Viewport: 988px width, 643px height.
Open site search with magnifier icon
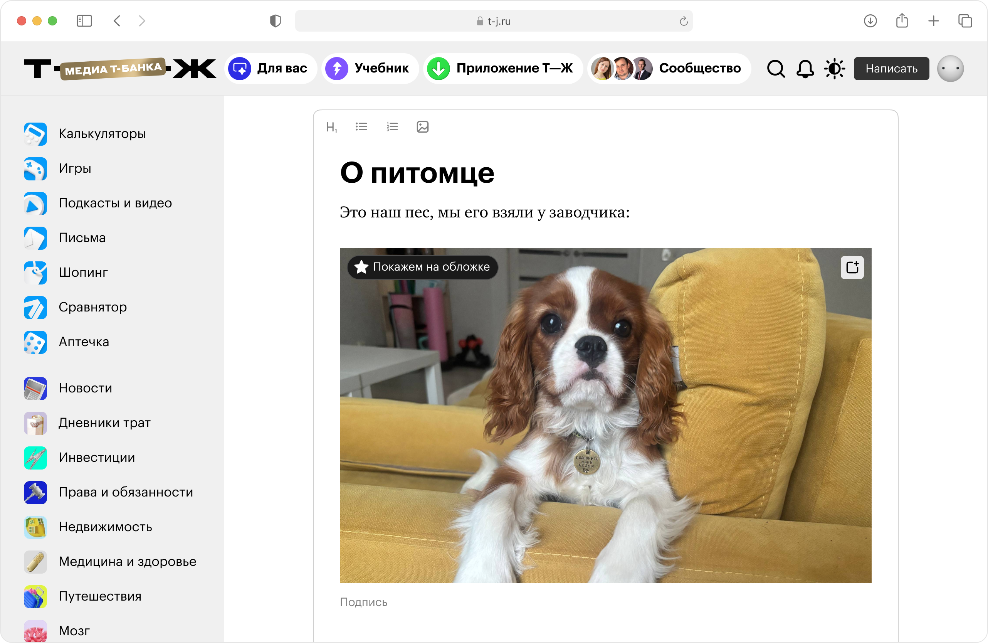click(x=775, y=69)
